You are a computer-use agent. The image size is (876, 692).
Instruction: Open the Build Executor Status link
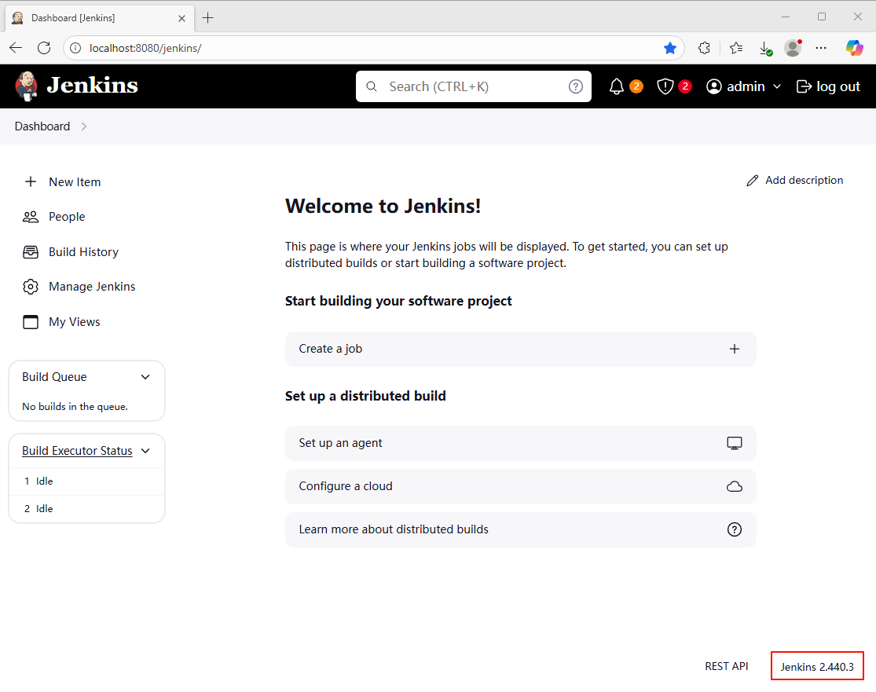pos(77,451)
